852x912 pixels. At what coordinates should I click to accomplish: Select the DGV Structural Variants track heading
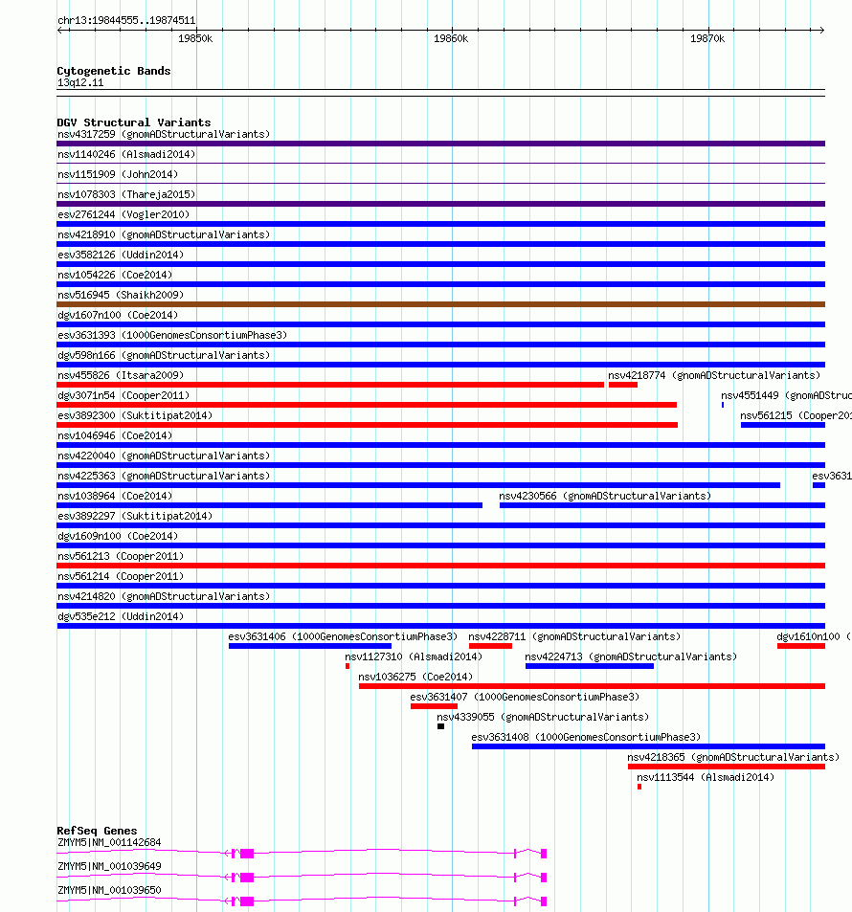tap(134, 122)
